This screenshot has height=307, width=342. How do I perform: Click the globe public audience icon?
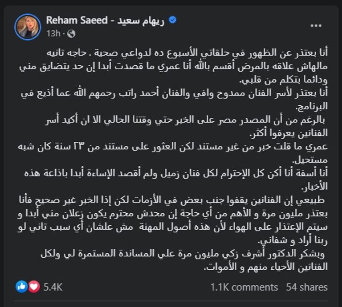click(72, 34)
